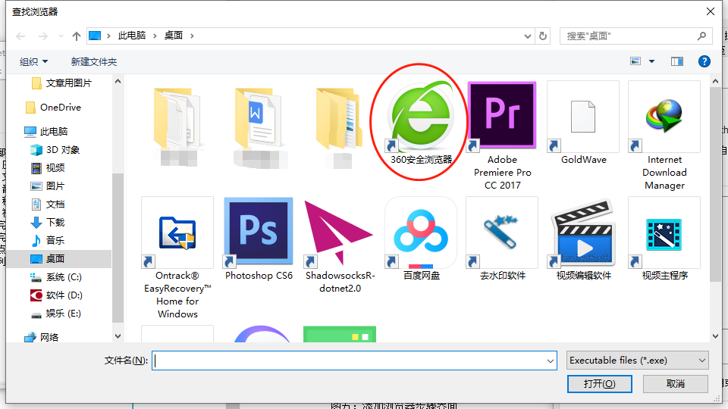Open the help button
This screenshot has height=409, width=728.
(704, 61)
